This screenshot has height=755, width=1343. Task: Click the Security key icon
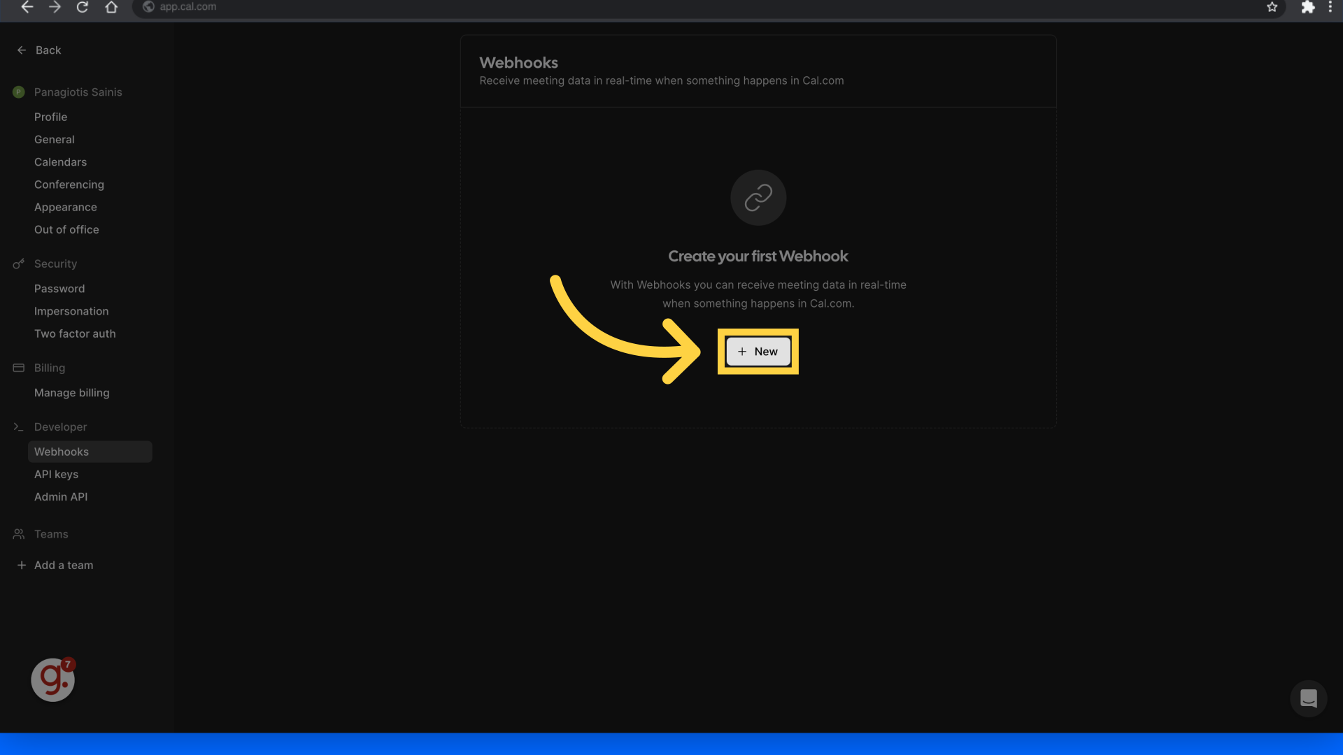pyautogui.click(x=19, y=264)
